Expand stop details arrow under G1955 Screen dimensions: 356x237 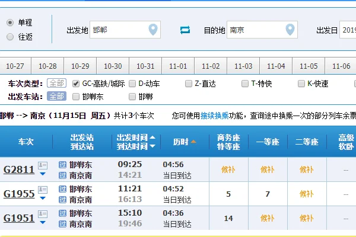coord(43,198)
